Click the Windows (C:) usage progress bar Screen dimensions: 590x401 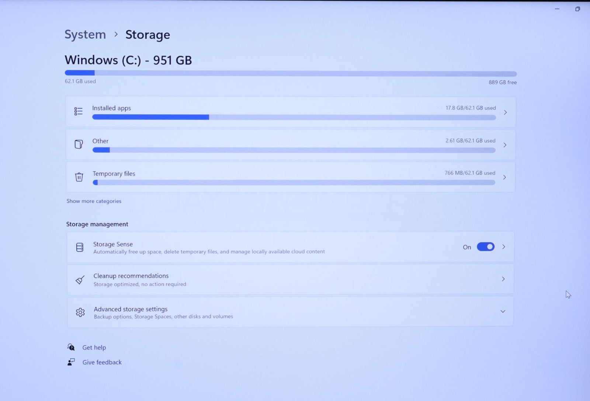pyautogui.click(x=291, y=73)
